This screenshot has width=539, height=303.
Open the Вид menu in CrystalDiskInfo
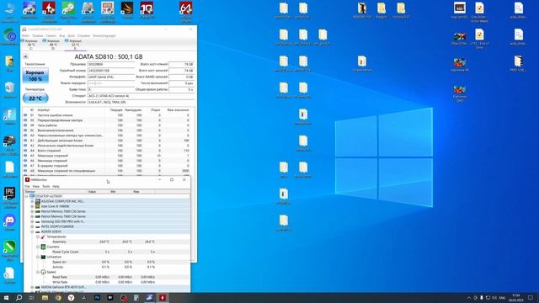pyautogui.click(x=61, y=35)
